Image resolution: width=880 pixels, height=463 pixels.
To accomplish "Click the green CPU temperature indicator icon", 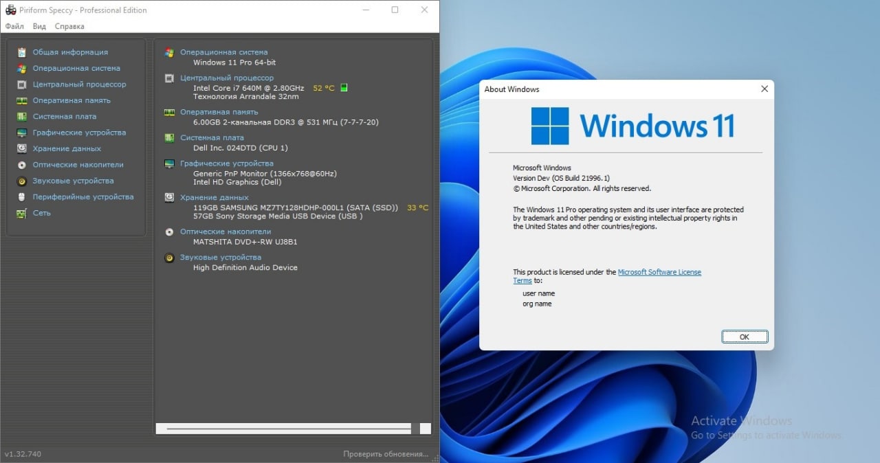I will tap(344, 88).
